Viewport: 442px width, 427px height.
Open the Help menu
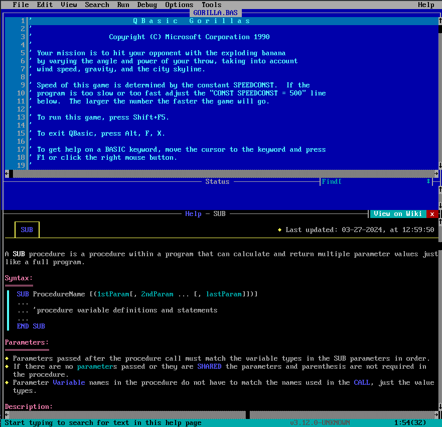426,5
